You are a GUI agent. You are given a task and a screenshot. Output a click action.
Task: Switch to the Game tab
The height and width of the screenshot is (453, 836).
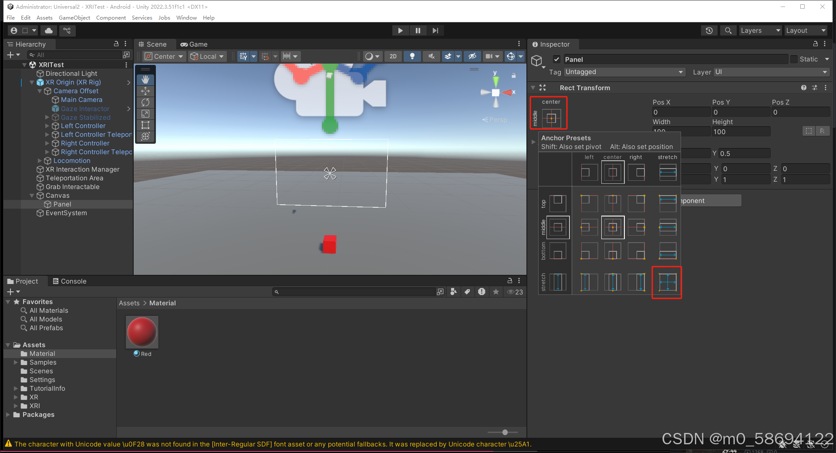coord(194,44)
